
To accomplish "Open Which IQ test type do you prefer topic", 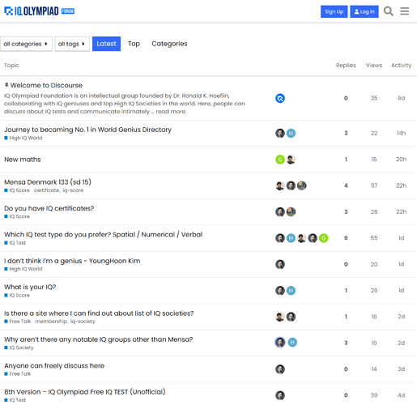I will [103, 234].
